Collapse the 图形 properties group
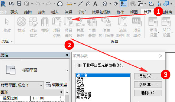 (x=61, y=92)
